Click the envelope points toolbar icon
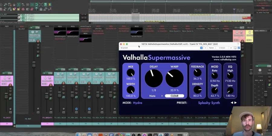The image size is (272, 136). (23, 5)
